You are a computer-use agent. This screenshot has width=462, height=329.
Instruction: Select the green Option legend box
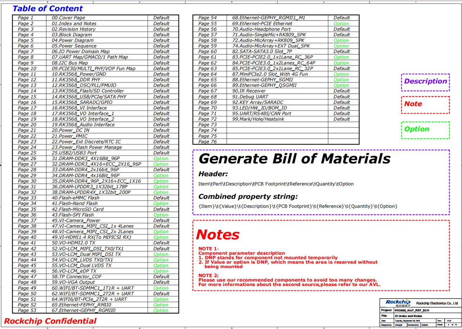(x=425, y=129)
